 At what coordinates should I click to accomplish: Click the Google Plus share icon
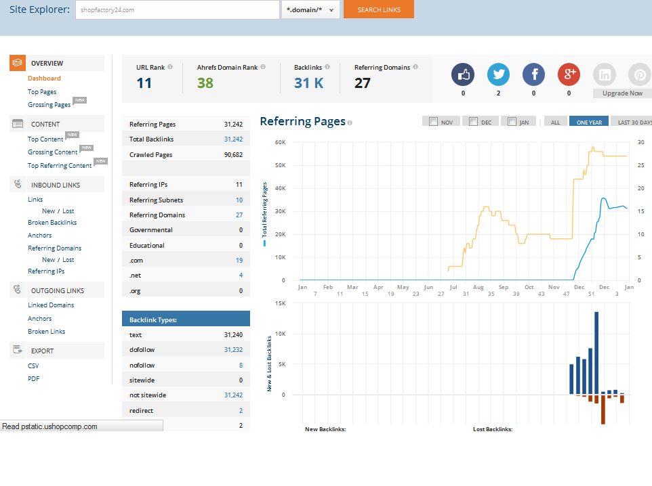(569, 74)
